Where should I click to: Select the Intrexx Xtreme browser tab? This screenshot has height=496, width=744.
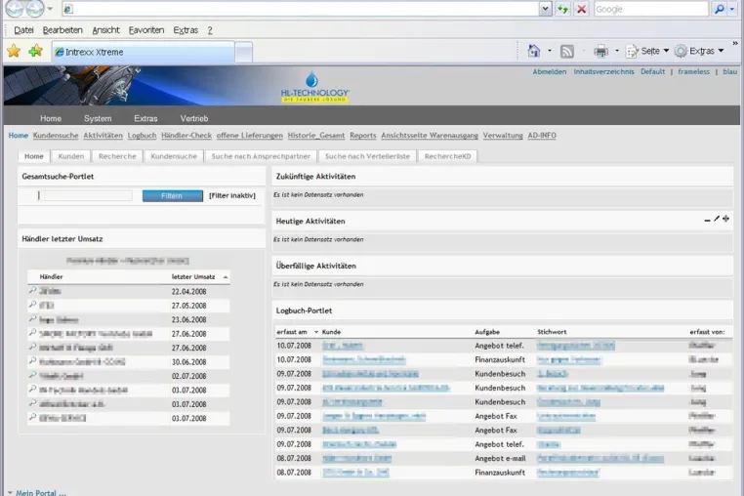(143, 52)
